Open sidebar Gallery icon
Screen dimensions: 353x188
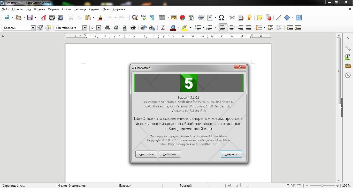click(x=348, y=66)
